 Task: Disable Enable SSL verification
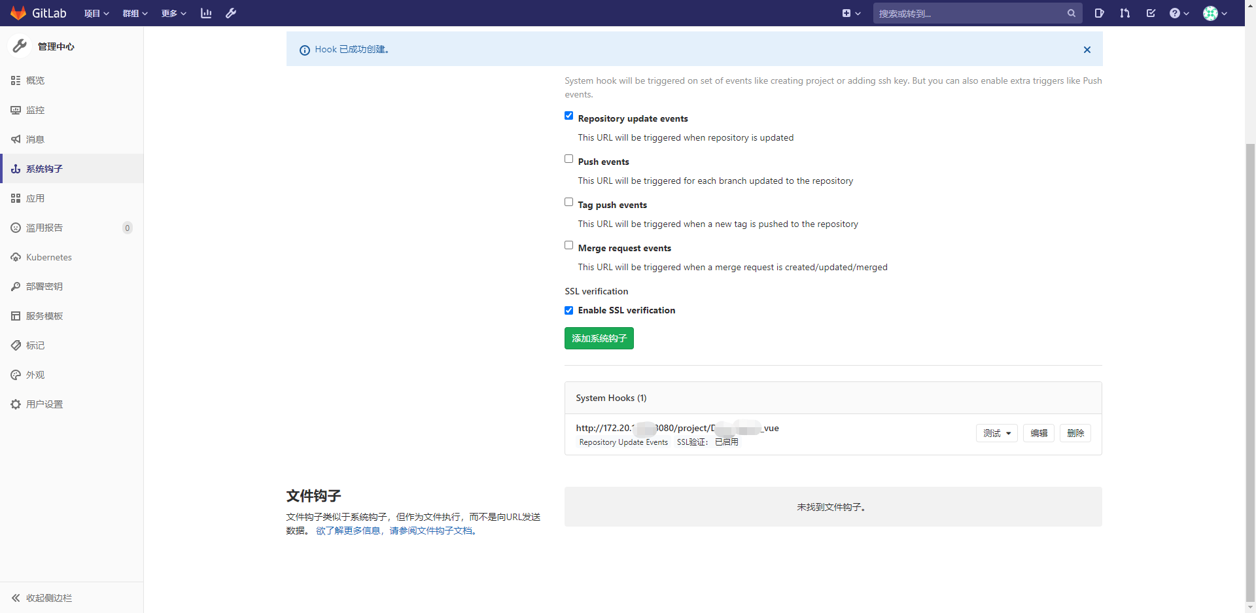(x=568, y=310)
